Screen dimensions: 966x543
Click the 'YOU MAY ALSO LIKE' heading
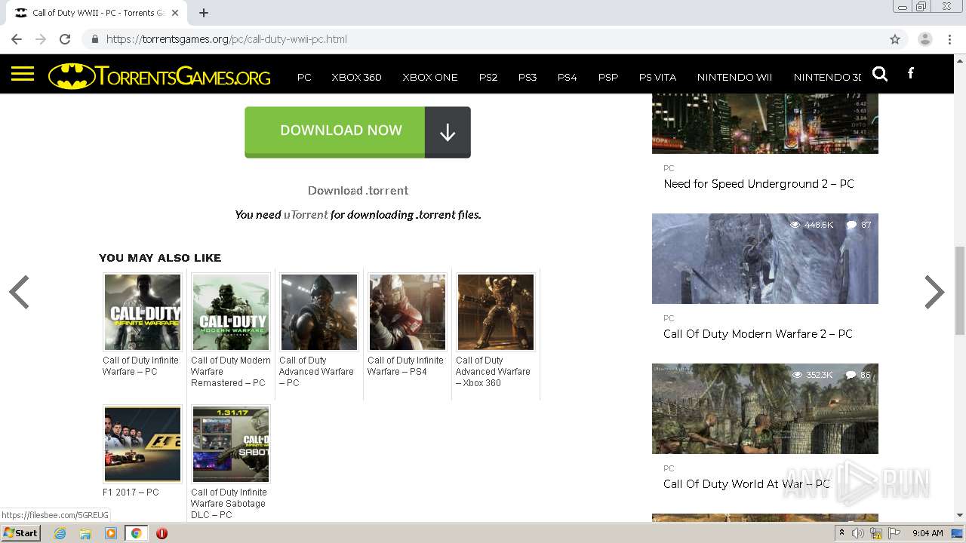pyautogui.click(x=160, y=258)
